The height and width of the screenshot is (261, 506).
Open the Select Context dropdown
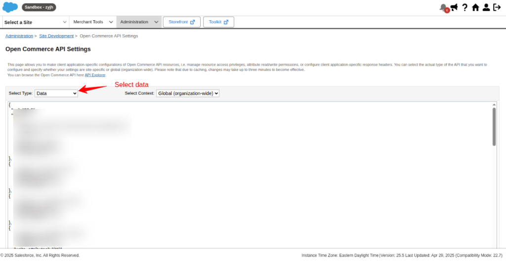[188, 93]
